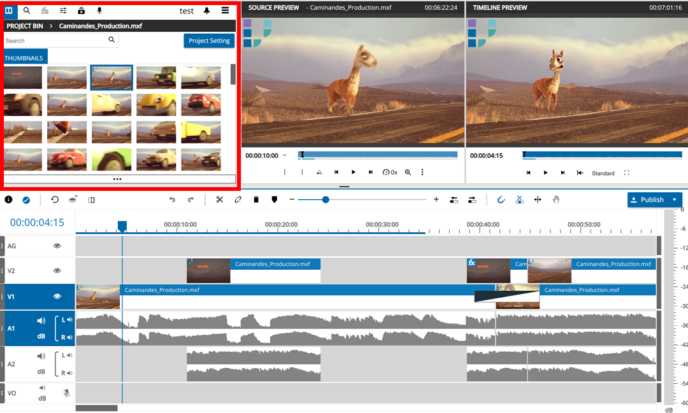The image size is (688, 413).
Task: Click the notification bell icon
Action: pyautogui.click(x=207, y=11)
